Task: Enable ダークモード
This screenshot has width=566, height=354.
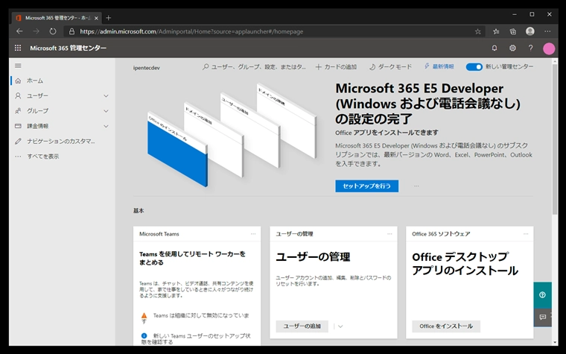Action: coord(390,67)
